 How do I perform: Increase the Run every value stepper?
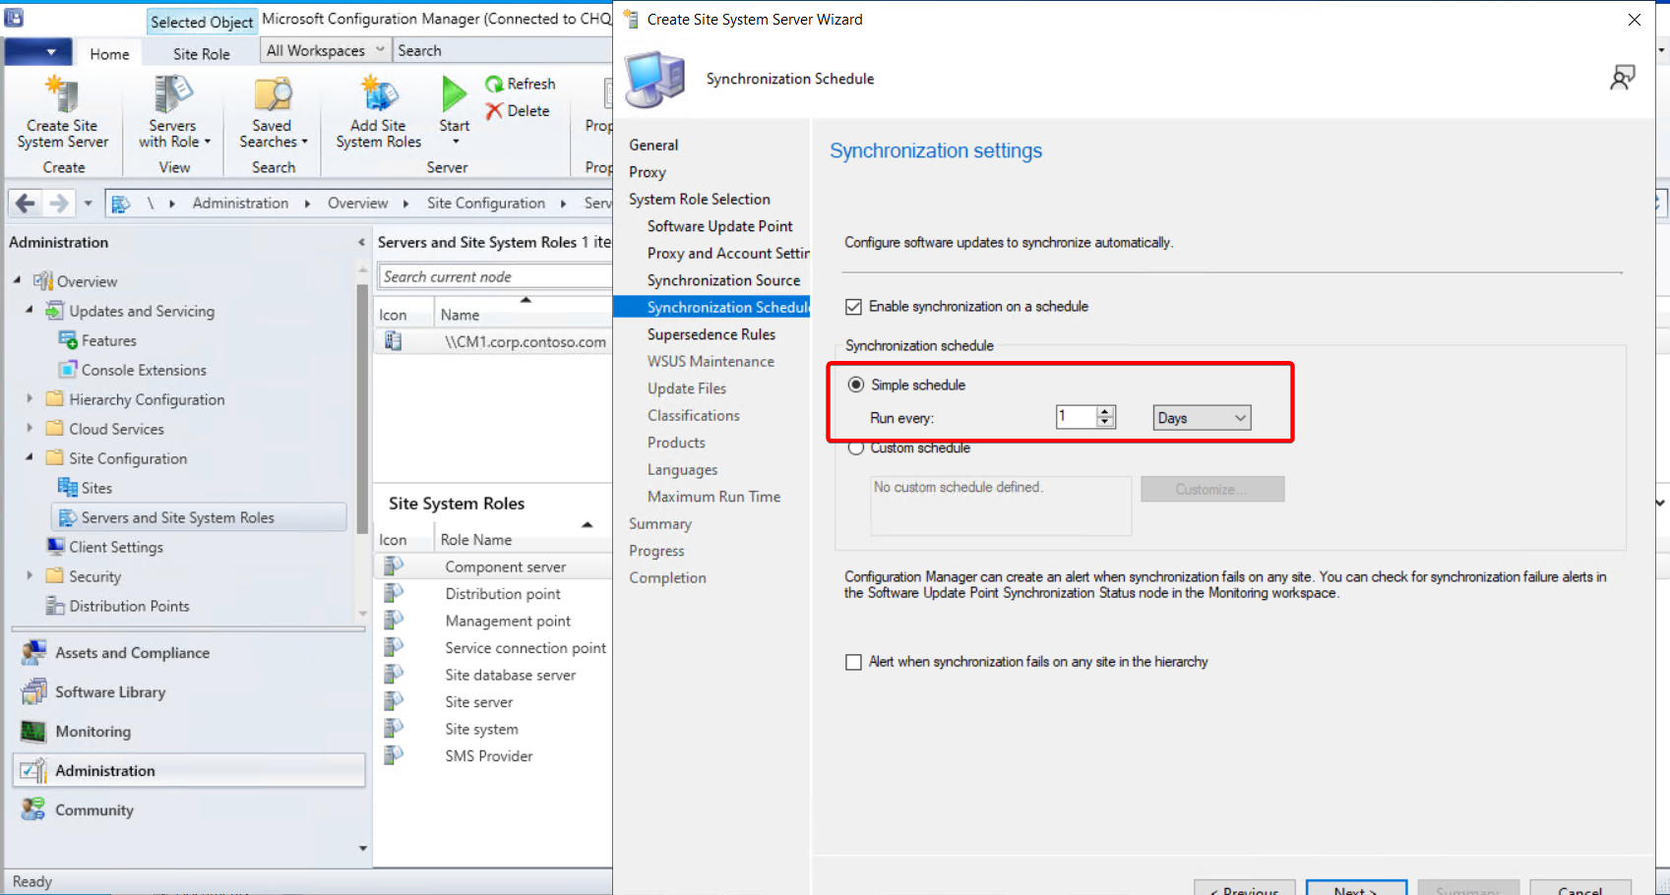1106,411
